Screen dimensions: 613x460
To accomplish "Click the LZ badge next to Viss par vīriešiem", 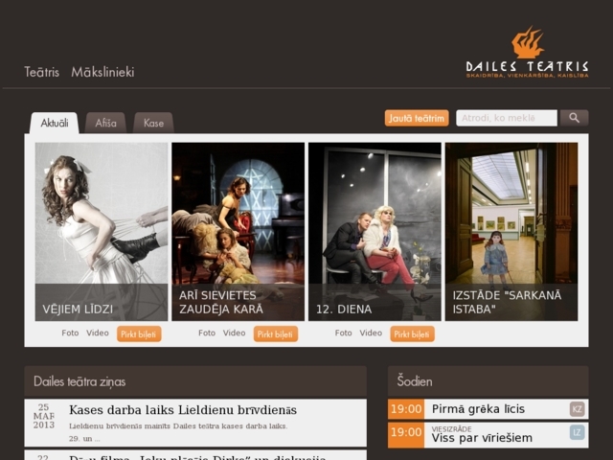I will pos(577,432).
